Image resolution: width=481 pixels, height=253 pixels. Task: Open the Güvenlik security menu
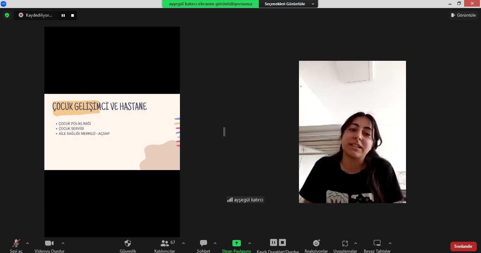point(128,244)
